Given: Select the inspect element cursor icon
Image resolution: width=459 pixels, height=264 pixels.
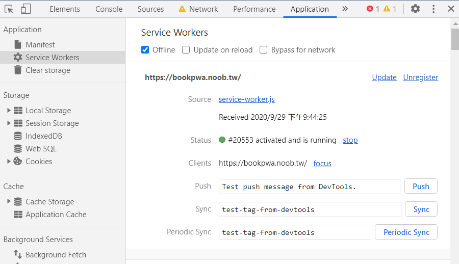Looking at the screenshot, I should [x=9, y=9].
